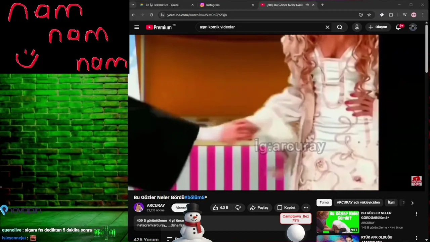Bookmark this page with the star
The width and height of the screenshot is (430, 242).
click(369, 15)
